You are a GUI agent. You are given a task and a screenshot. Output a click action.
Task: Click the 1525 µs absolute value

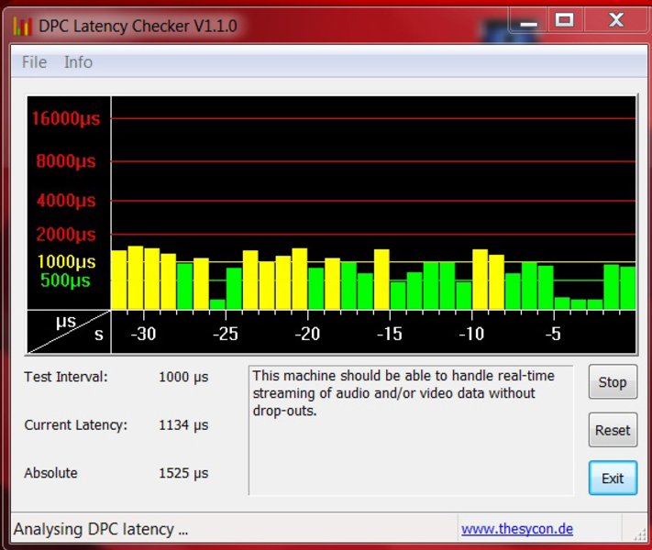pyautogui.click(x=183, y=473)
